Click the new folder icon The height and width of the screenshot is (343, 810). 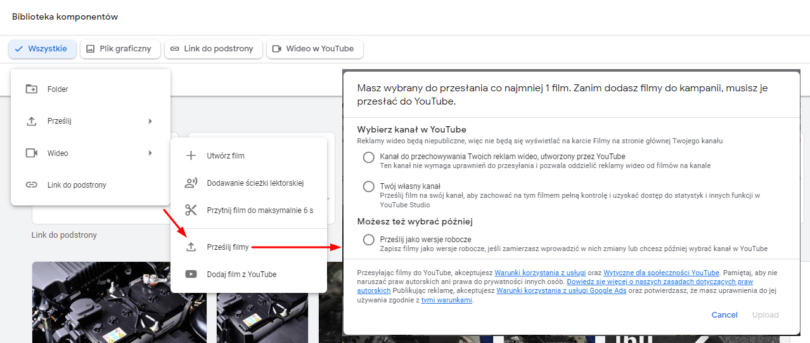[x=31, y=89]
